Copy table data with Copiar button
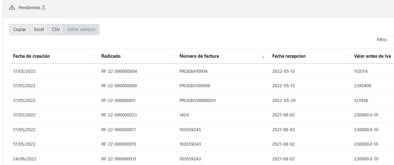394x165 pixels. point(20,30)
